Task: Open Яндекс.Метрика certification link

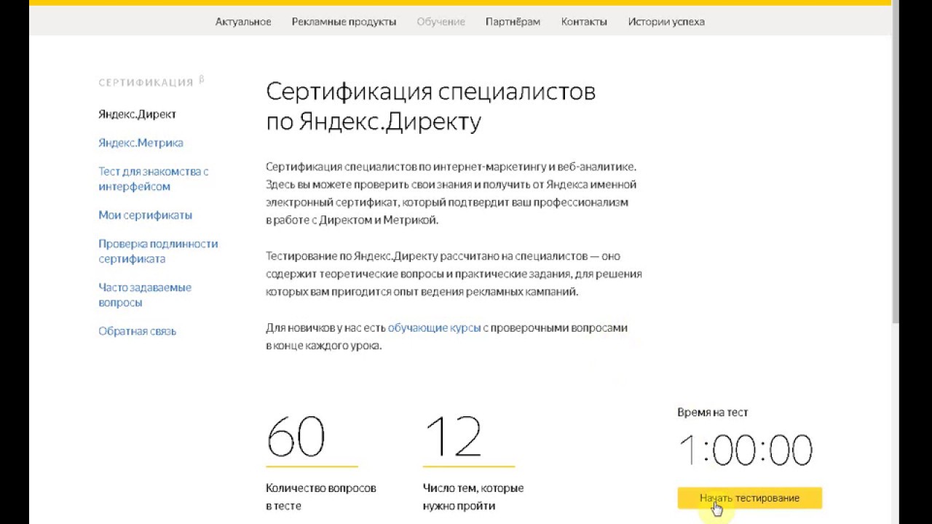Action: (x=141, y=143)
